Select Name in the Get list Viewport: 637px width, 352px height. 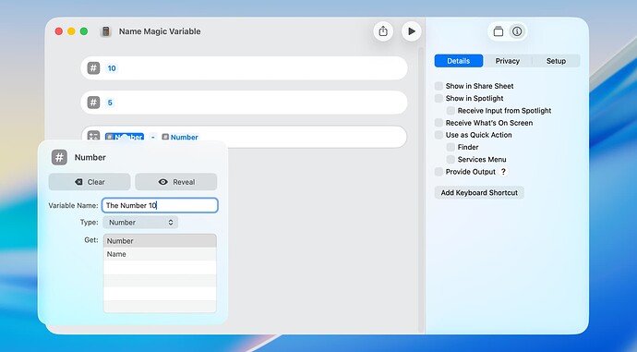point(160,254)
